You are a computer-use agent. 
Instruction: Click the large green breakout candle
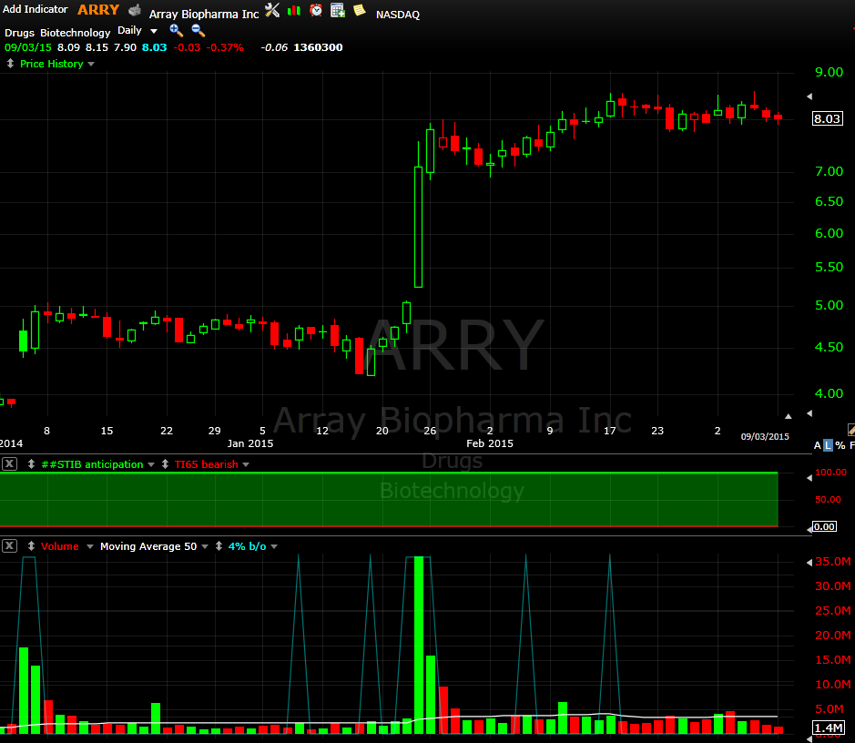click(x=418, y=227)
